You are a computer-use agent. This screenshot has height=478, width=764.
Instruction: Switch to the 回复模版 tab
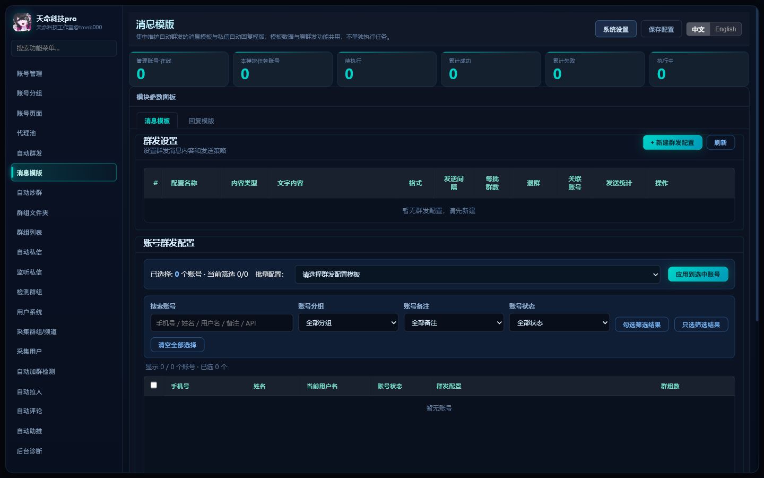[x=202, y=121]
